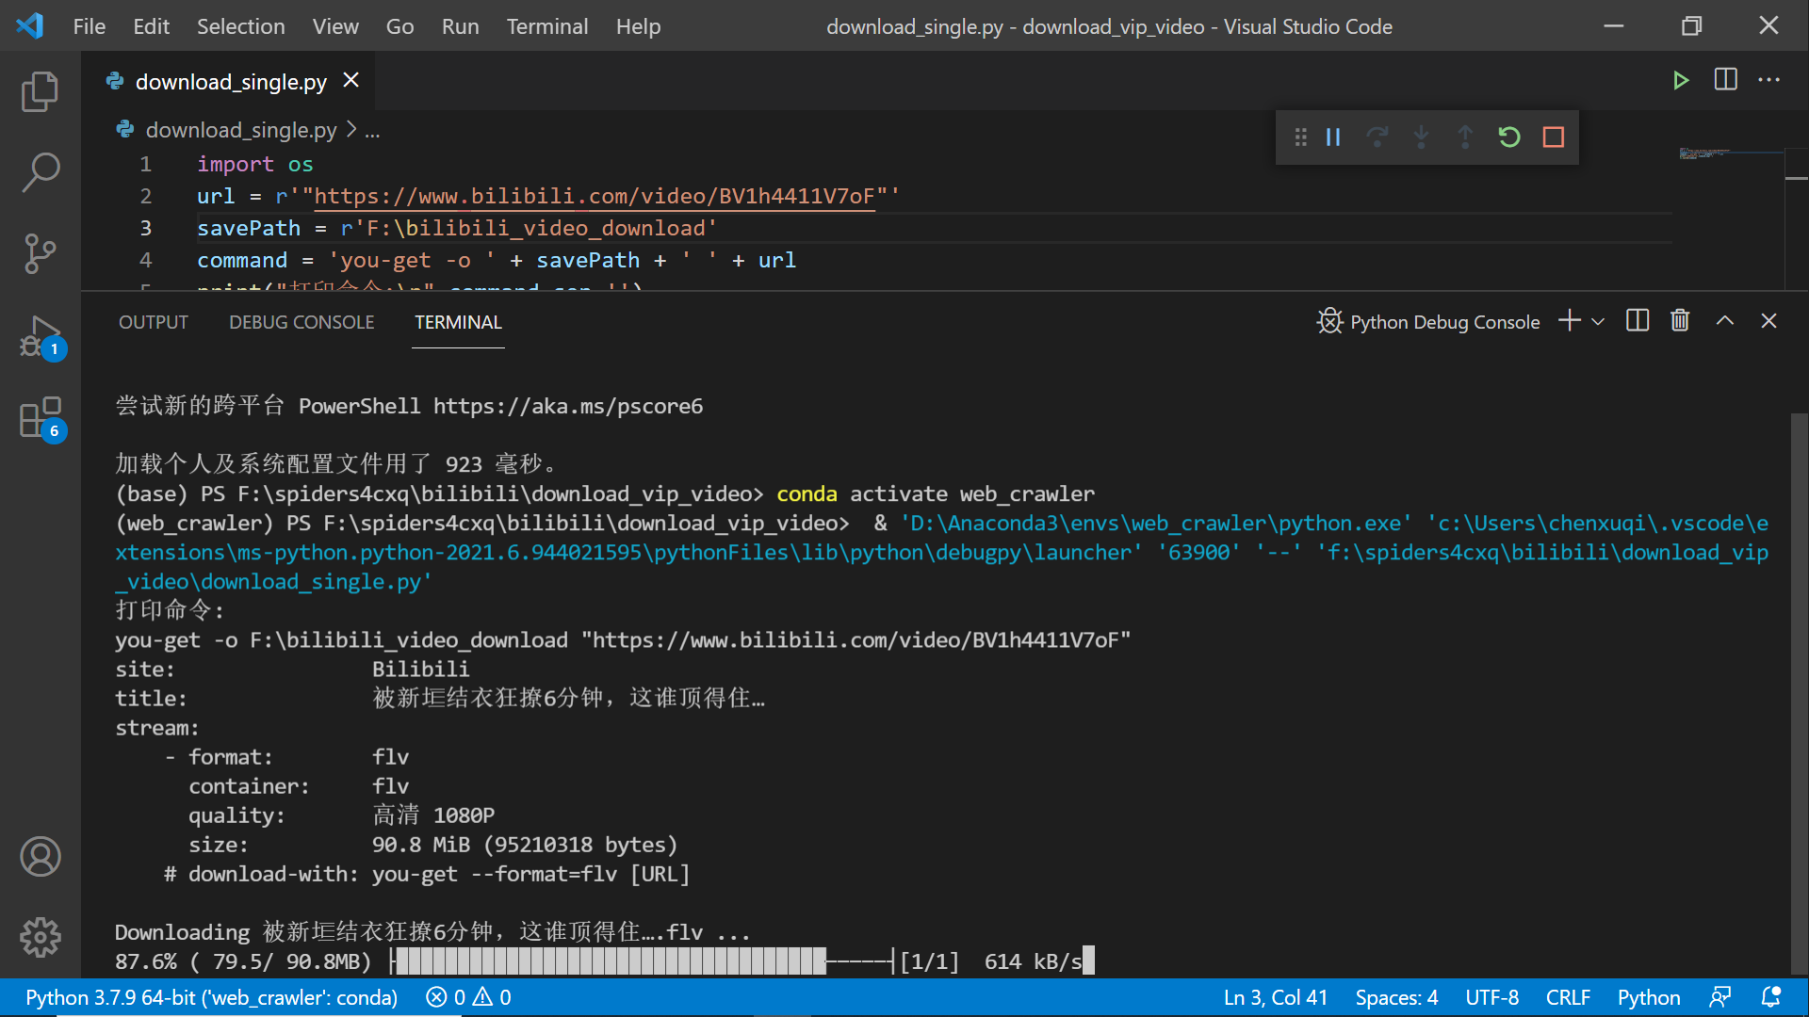Open the editor More Actions ellipsis menu
Viewport: 1809px width, 1017px height.
(1768, 80)
